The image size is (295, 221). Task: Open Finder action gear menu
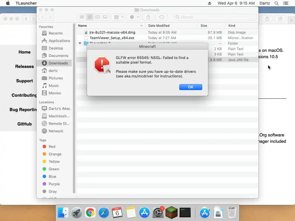[134, 17]
